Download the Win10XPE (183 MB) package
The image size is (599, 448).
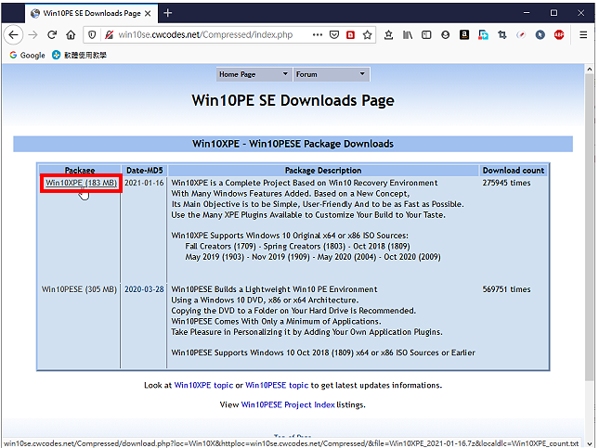(81, 183)
